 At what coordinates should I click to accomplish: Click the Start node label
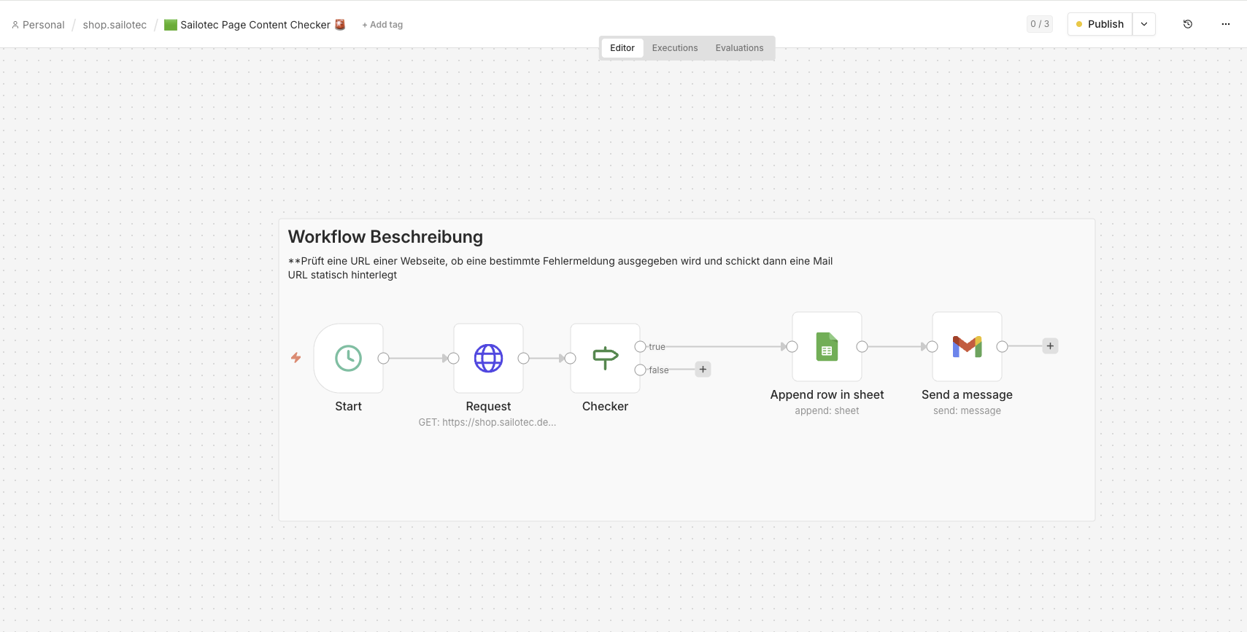pos(348,406)
